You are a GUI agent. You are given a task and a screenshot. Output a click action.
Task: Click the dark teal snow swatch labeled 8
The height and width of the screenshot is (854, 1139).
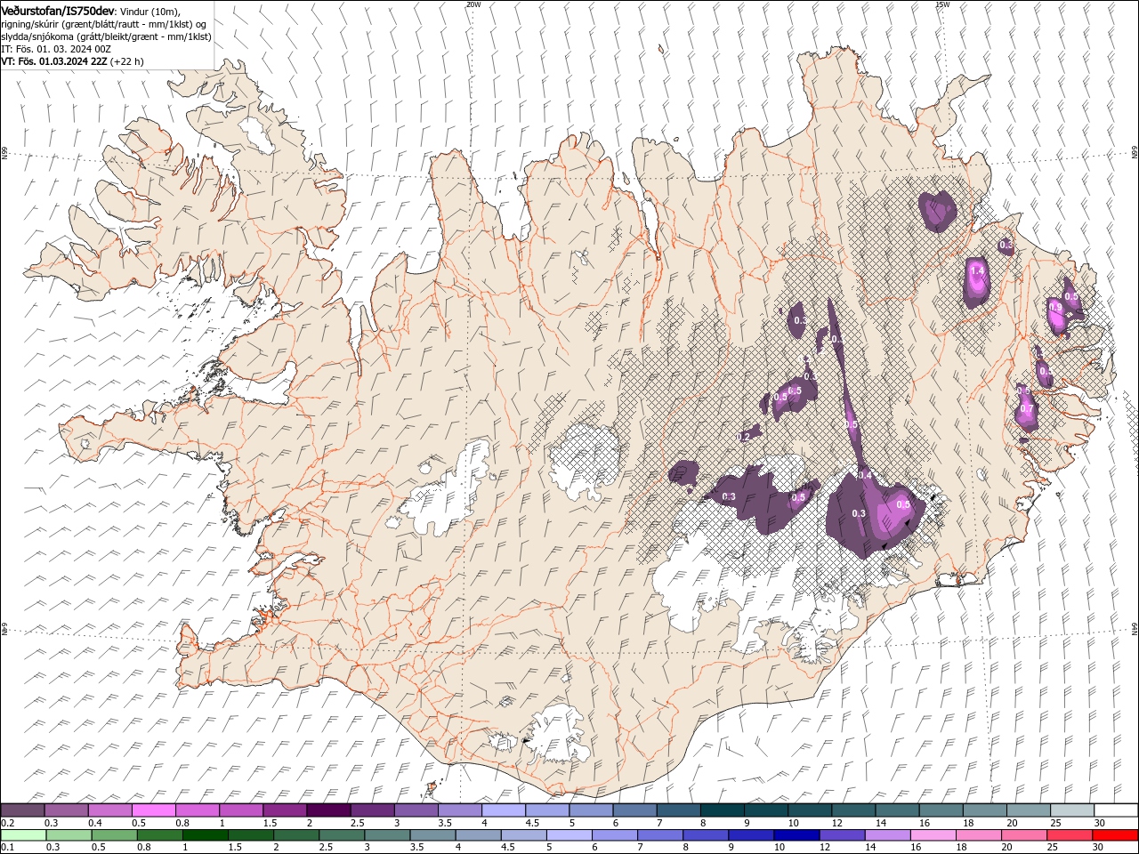[x=723, y=810]
